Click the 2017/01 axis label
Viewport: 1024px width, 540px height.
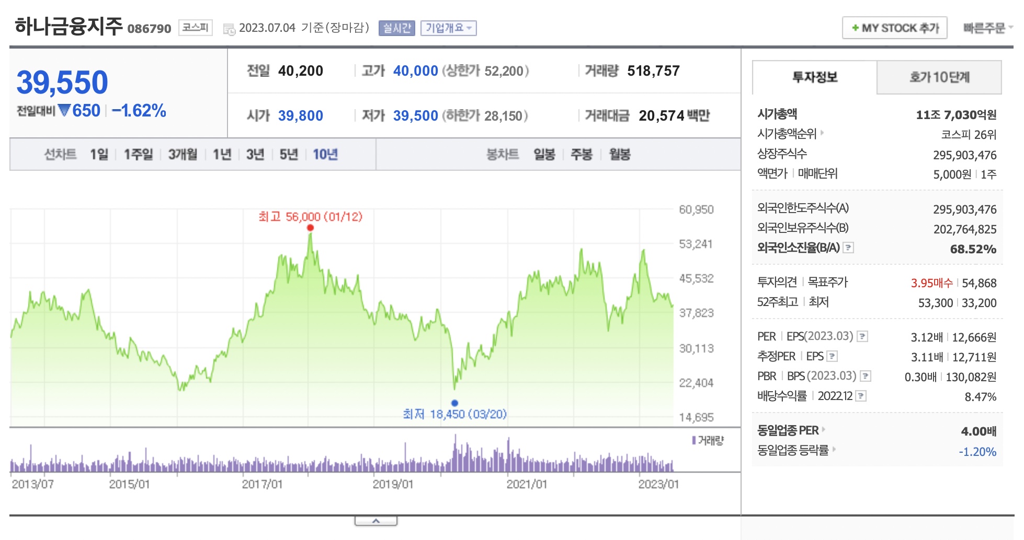pyautogui.click(x=262, y=485)
